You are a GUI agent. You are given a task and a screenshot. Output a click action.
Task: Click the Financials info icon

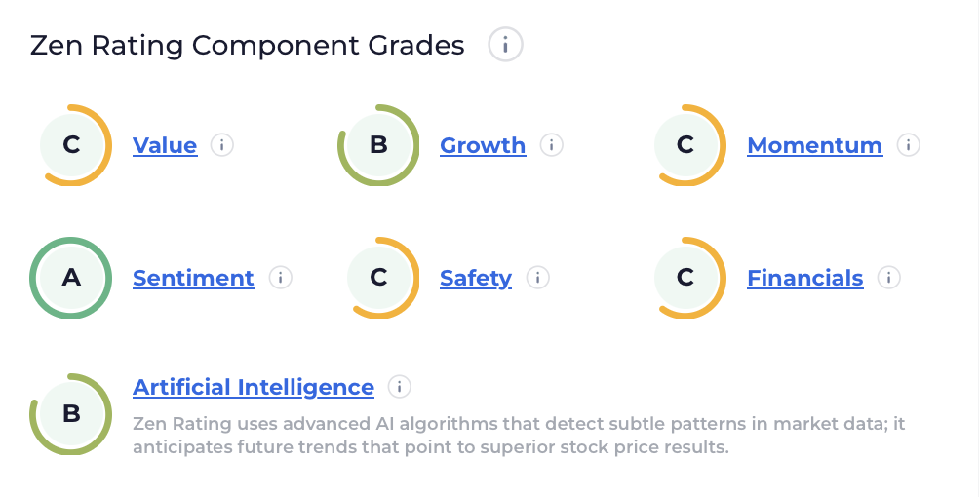pyautogui.click(x=888, y=277)
